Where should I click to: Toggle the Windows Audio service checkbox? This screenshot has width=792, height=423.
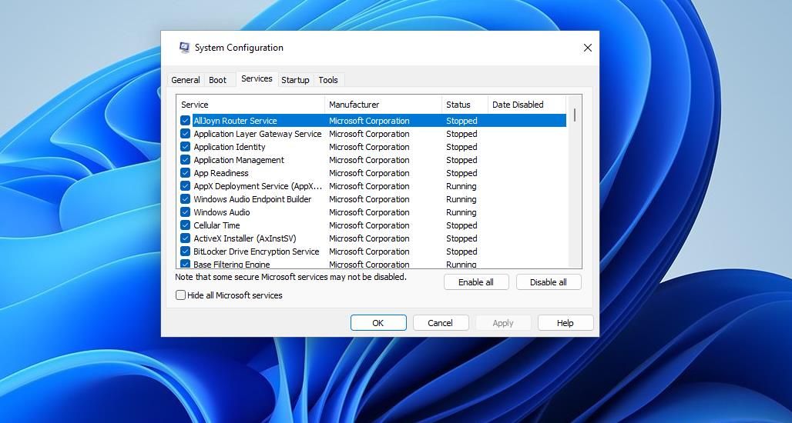186,212
